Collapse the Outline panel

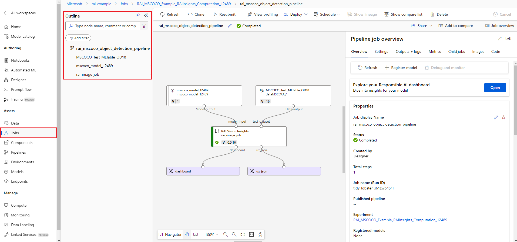pos(146,16)
